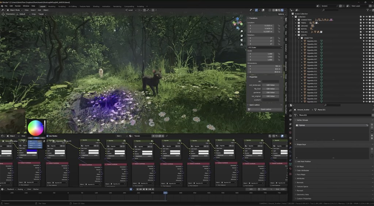Select rendered viewport shading mode icon

(x=282, y=10)
